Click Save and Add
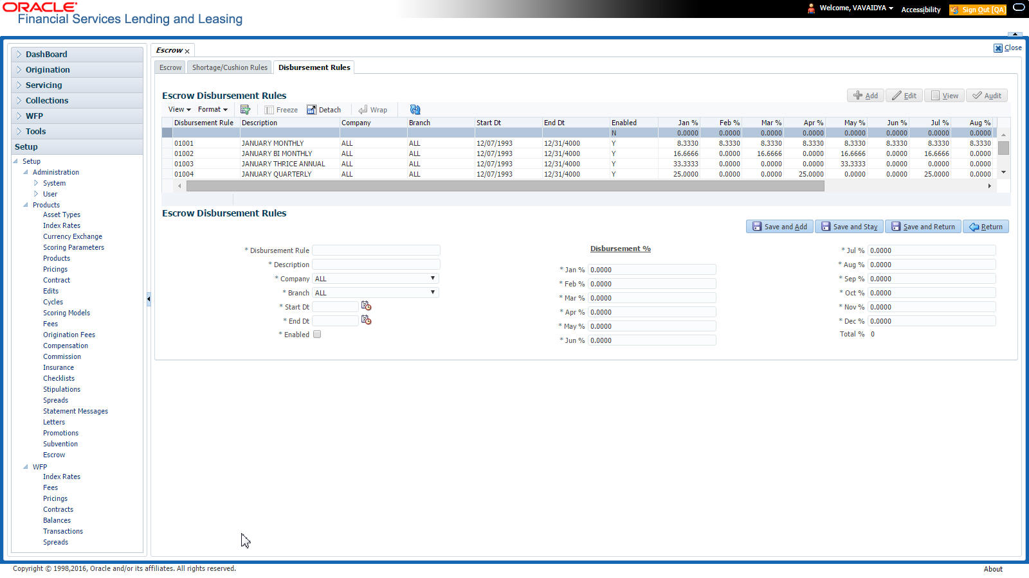This screenshot has width=1029, height=578. click(780, 227)
